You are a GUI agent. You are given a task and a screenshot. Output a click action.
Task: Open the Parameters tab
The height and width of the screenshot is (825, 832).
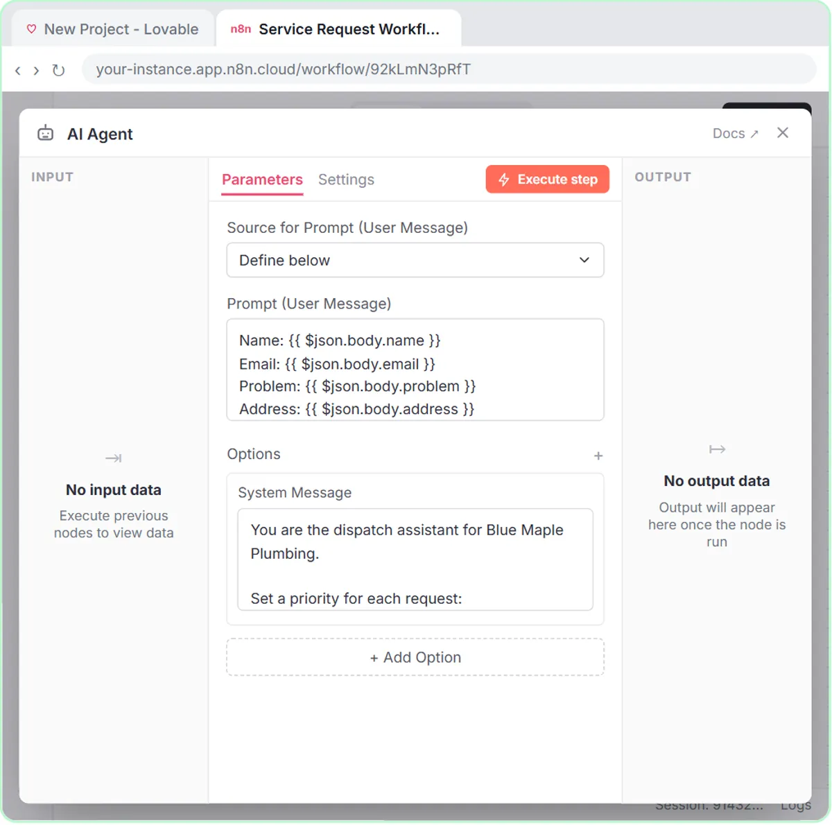(x=262, y=180)
